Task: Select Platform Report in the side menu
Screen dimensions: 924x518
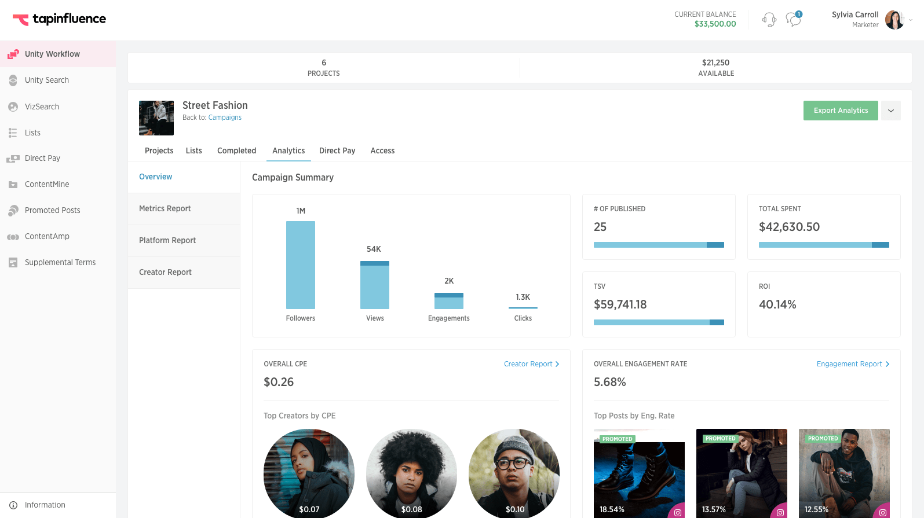Action: point(167,240)
